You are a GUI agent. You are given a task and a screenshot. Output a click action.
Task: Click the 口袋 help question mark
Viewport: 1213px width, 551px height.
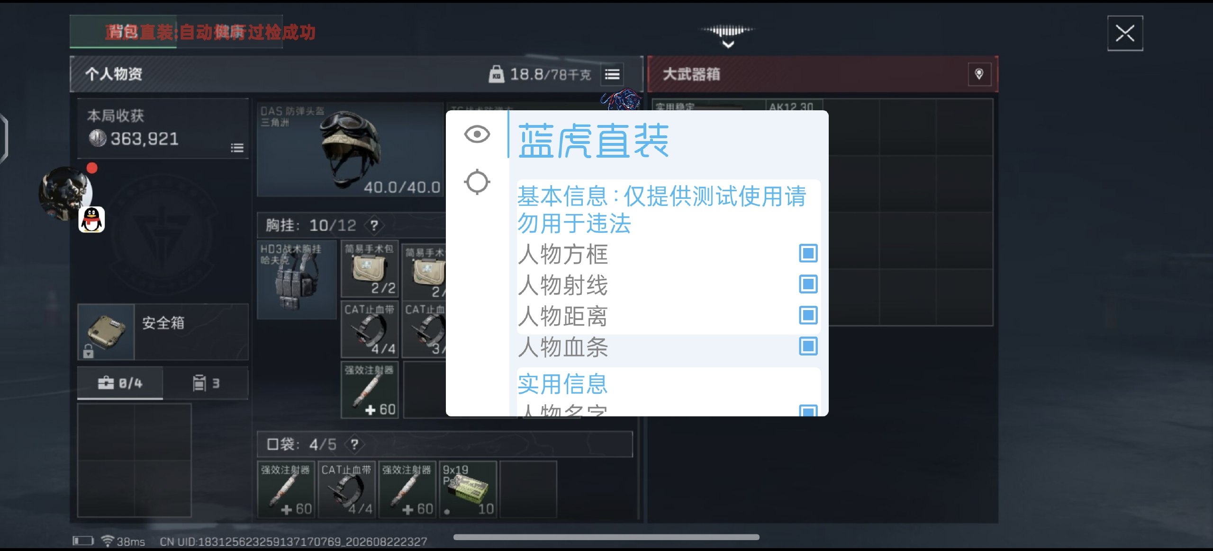point(354,444)
